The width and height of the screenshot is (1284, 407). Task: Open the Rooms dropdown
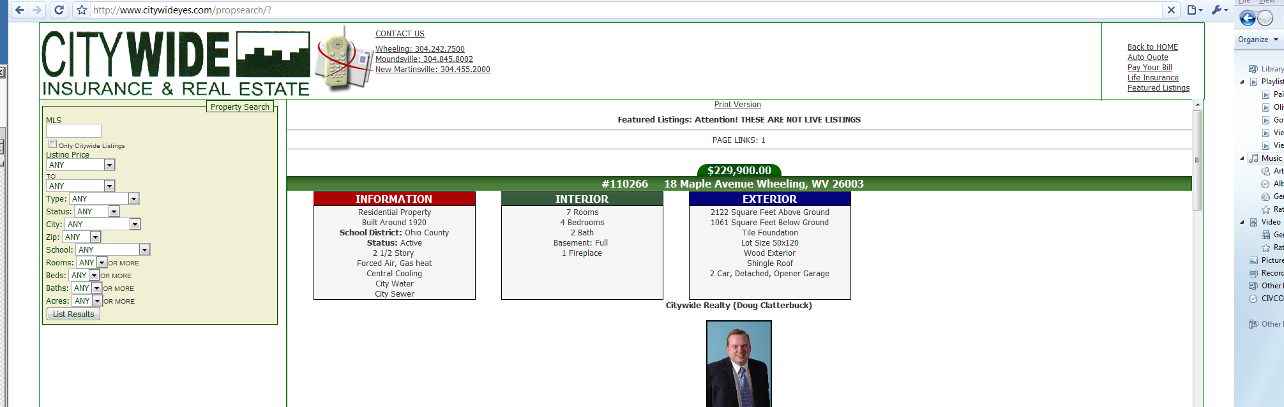point(91,262)
